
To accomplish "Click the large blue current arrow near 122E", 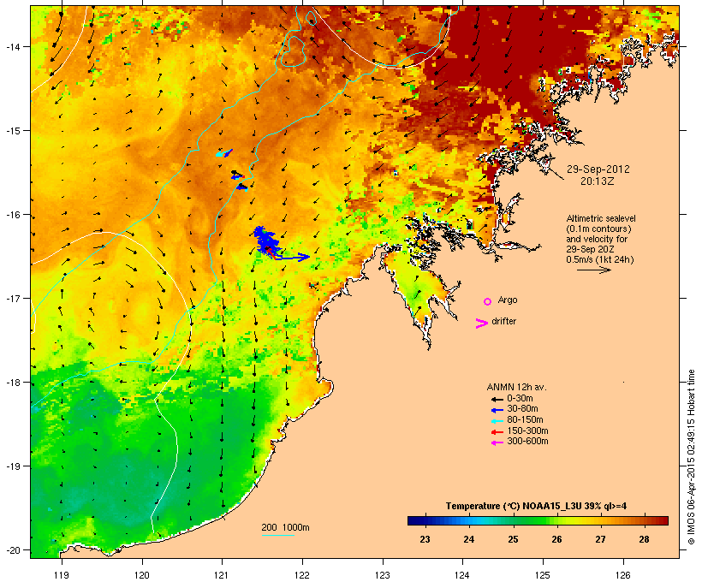I will pyautogui.click(x=292, y=257).
